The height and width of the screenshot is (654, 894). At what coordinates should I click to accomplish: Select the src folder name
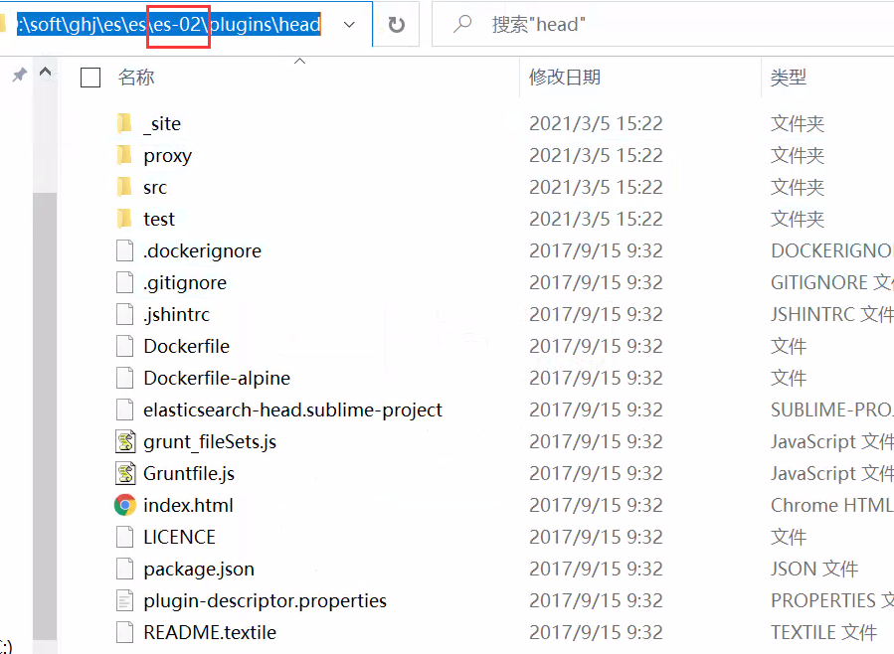pos(155,188)
